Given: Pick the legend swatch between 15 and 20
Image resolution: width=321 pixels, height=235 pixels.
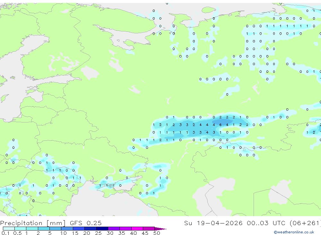Looking at the screenshot, I should tap(79, 229).
